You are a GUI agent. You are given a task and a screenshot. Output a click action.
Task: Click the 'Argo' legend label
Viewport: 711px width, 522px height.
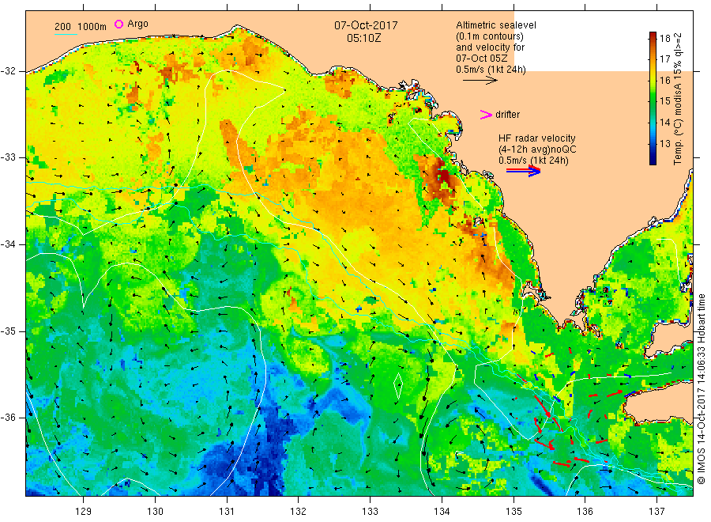[137, 24]
